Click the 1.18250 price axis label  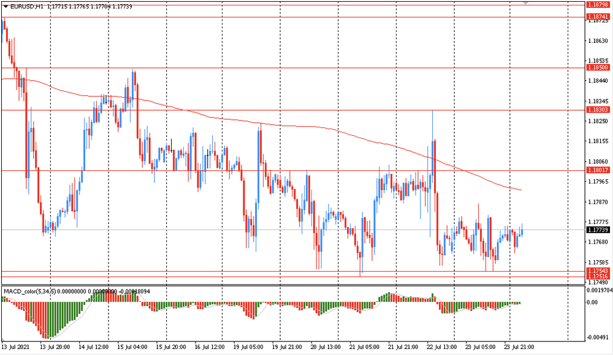coord(598,121)
